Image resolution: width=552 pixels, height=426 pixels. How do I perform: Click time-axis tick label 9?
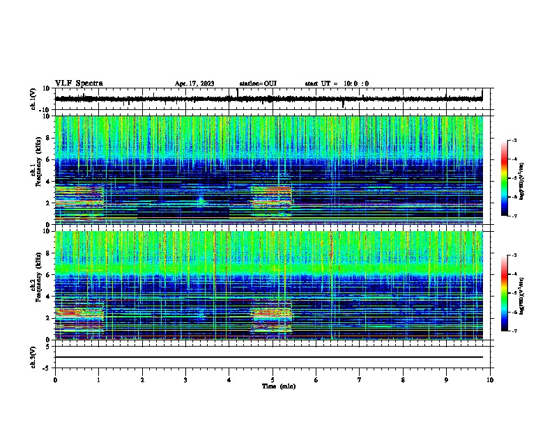(x=446, y=380)
